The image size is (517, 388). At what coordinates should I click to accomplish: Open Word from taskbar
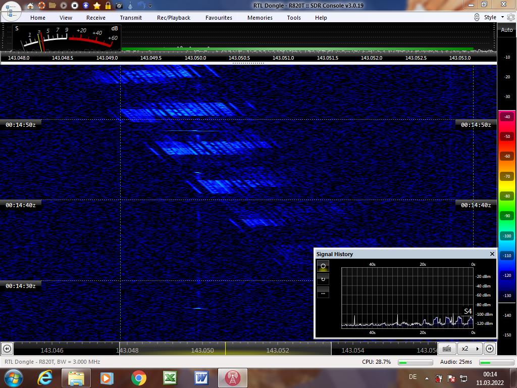pos(201,378)
